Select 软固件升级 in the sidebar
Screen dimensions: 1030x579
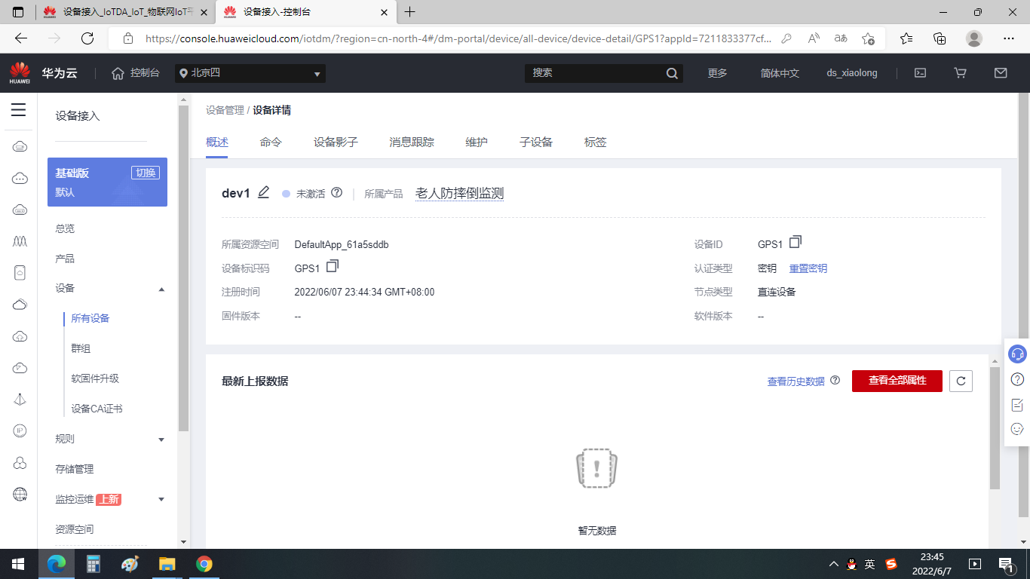coord(95,378)
